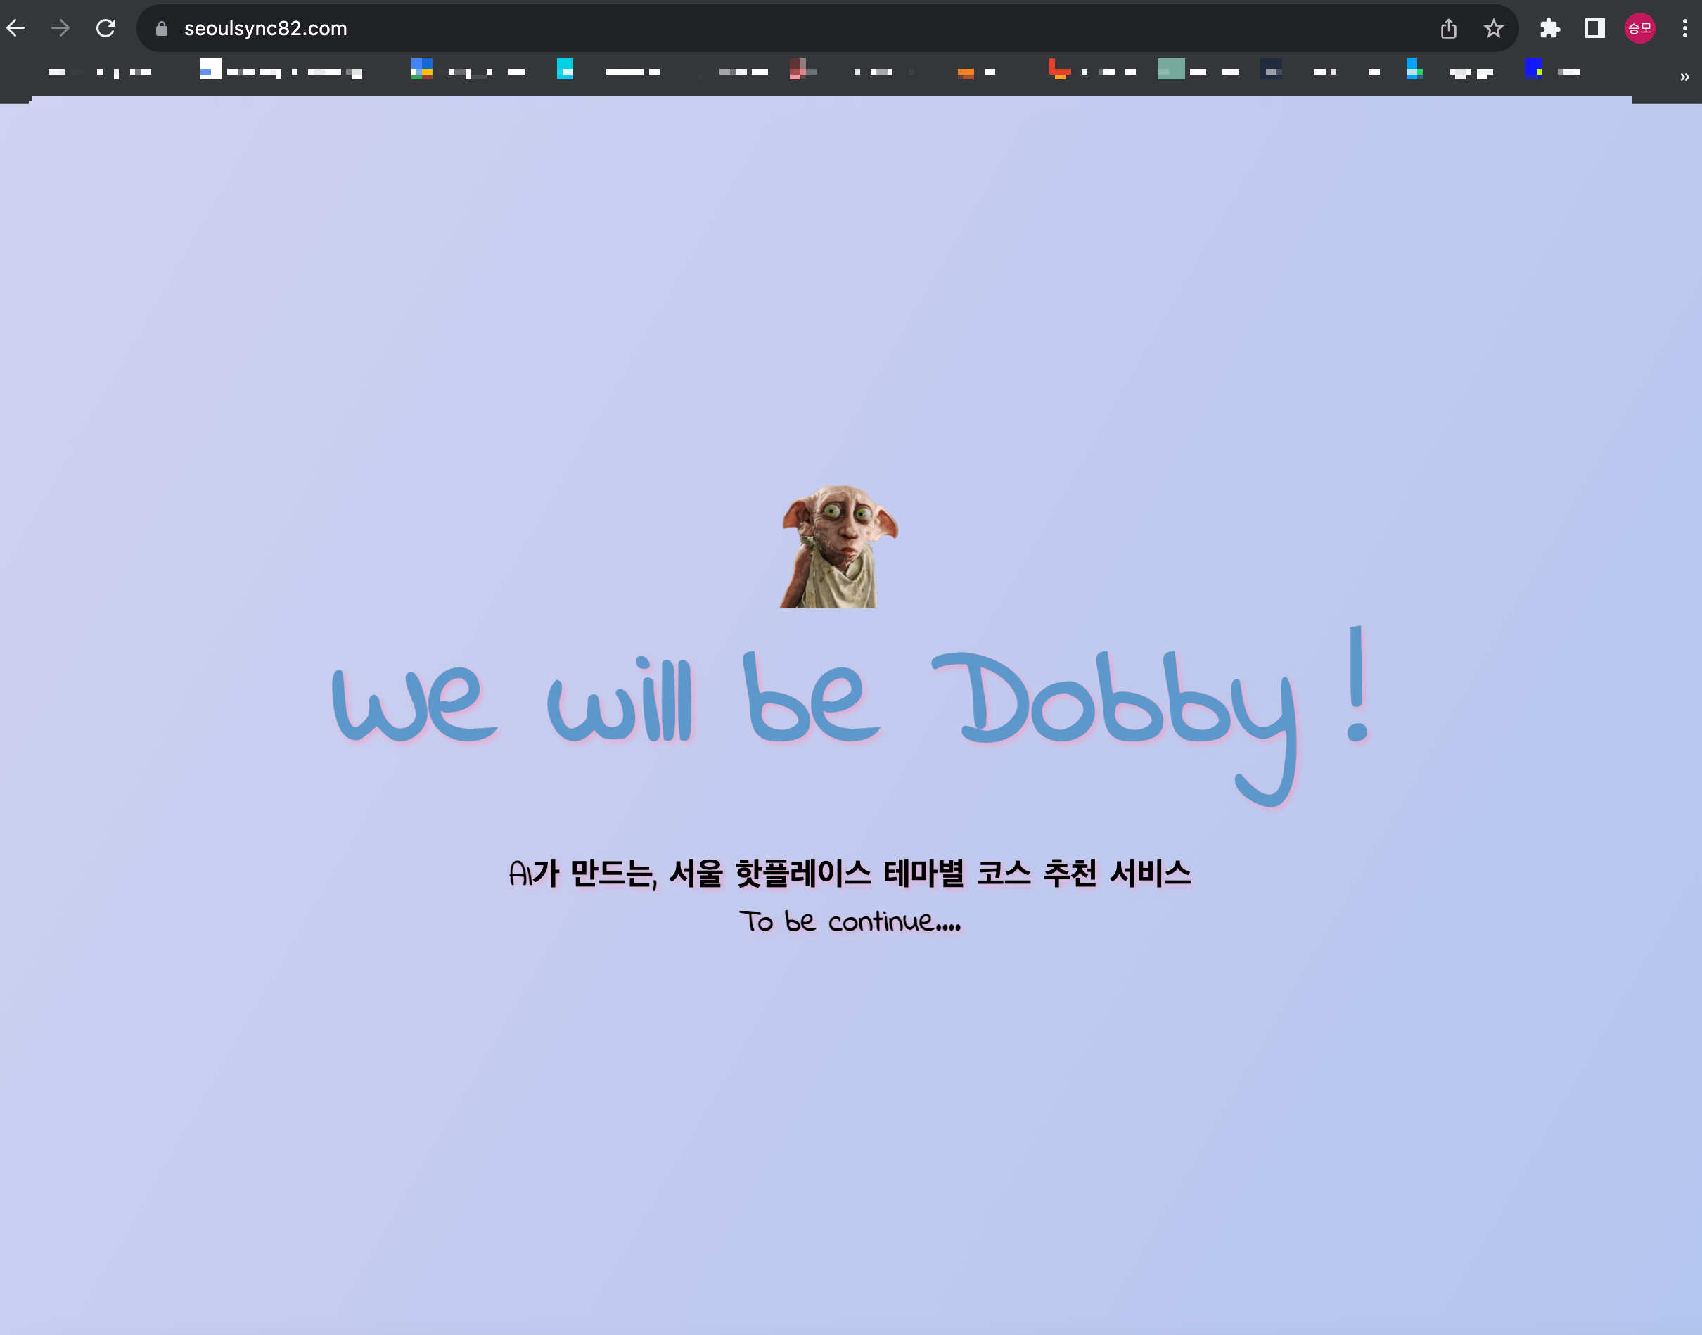Click the address bar showing seoulsync82.com
This screenshot has height=1335, width=1702.
point(703,29)
